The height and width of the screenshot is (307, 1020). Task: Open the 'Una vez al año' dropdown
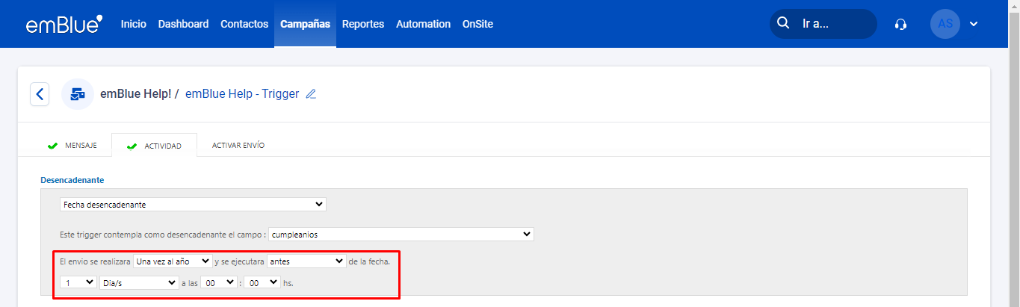(x=173, y=261)
